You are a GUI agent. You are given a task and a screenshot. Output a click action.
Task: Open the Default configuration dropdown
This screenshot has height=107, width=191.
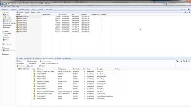click(43, 66)
